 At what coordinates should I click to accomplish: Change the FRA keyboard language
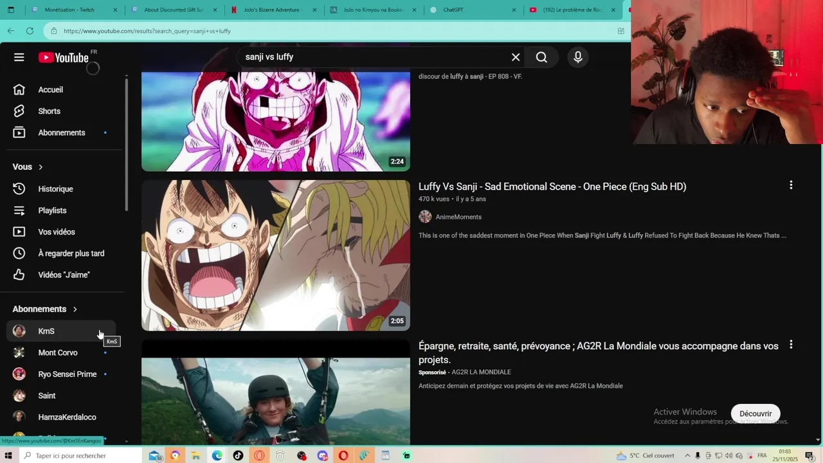tap(762, 455)
